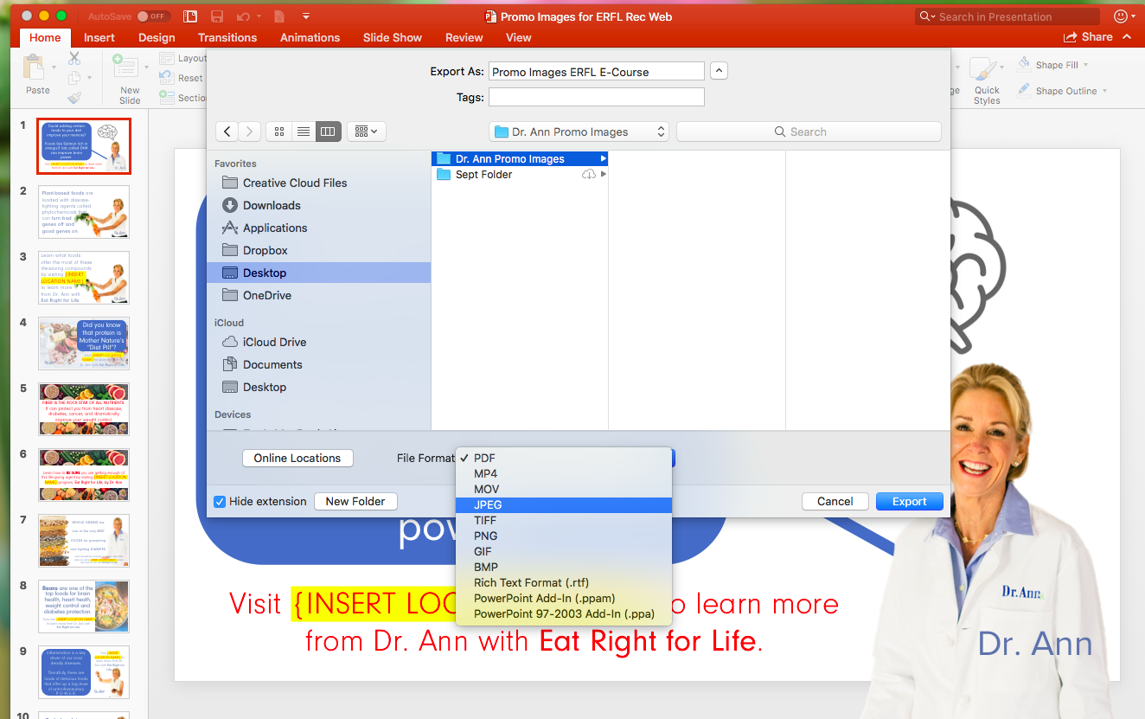Switch file browser to list view
1145x719 pixels.
(x=304, y=132)
